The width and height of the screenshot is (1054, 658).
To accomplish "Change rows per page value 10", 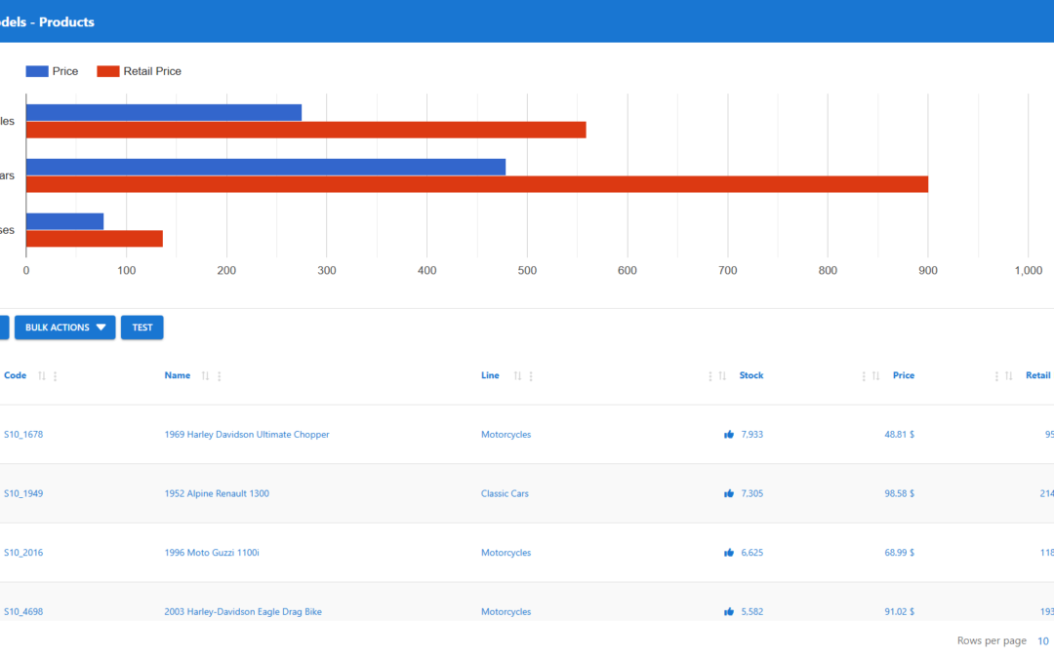I will tap(1042, 641).
